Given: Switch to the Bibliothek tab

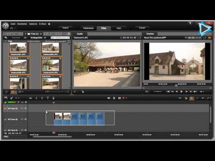Looking at the screenshot, I should click(x=88, y=28).
